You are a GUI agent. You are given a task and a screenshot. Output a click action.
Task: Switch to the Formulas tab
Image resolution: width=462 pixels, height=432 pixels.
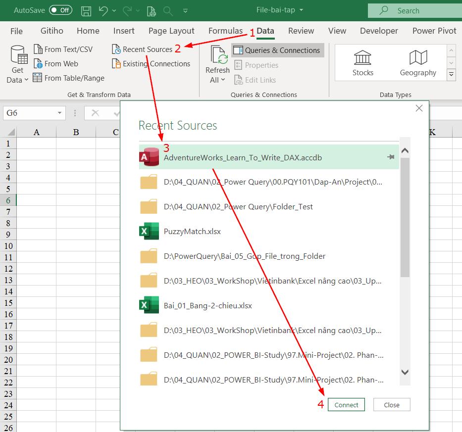point(225,31)
